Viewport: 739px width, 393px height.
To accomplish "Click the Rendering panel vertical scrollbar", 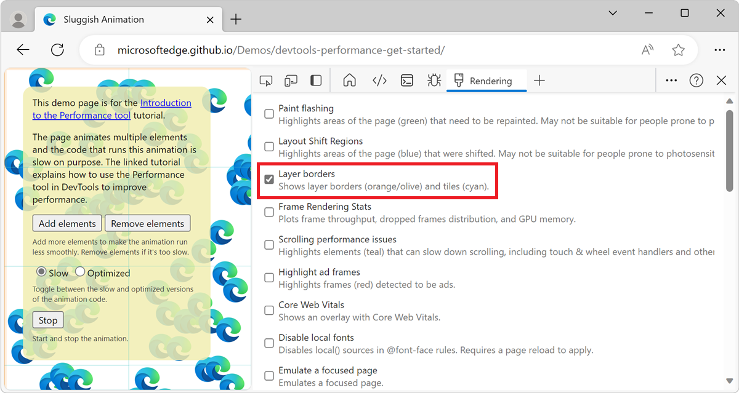I will click(x=730, y=151).
